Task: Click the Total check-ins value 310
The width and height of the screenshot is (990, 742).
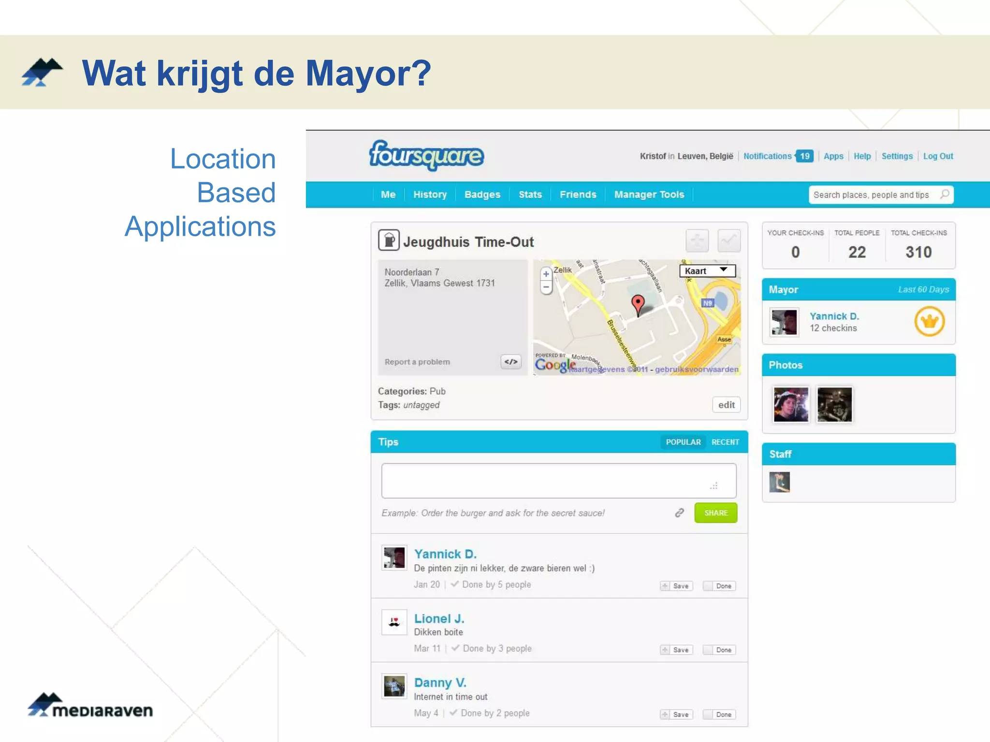Action: (x=918, y=252)
